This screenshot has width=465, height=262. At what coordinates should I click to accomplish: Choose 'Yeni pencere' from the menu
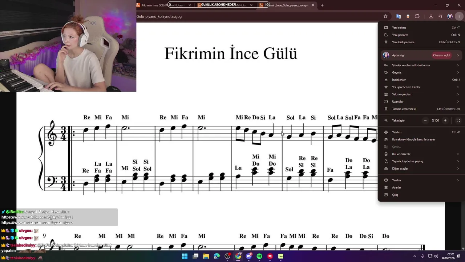point(422,35)
